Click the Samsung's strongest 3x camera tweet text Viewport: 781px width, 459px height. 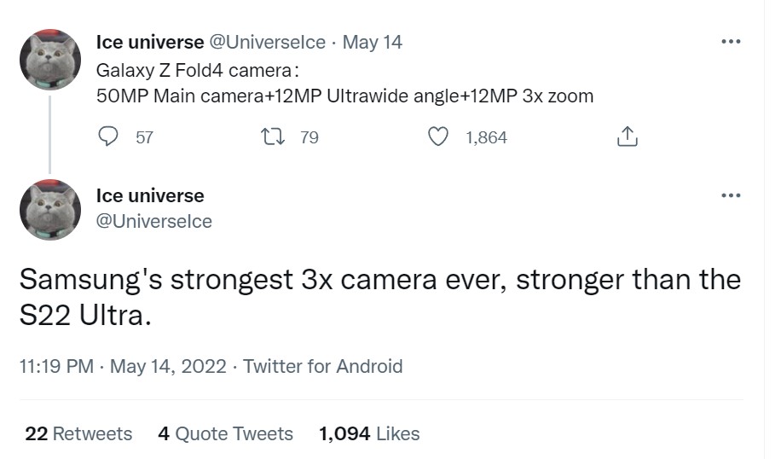point(379,297)
